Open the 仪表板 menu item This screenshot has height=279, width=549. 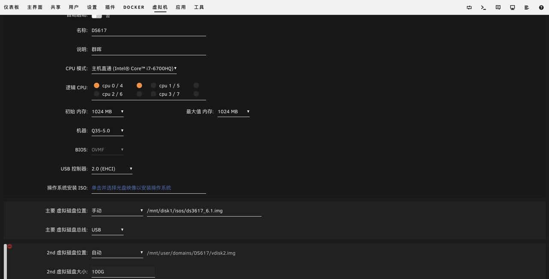pyautogui.click(x=12, y=7)
